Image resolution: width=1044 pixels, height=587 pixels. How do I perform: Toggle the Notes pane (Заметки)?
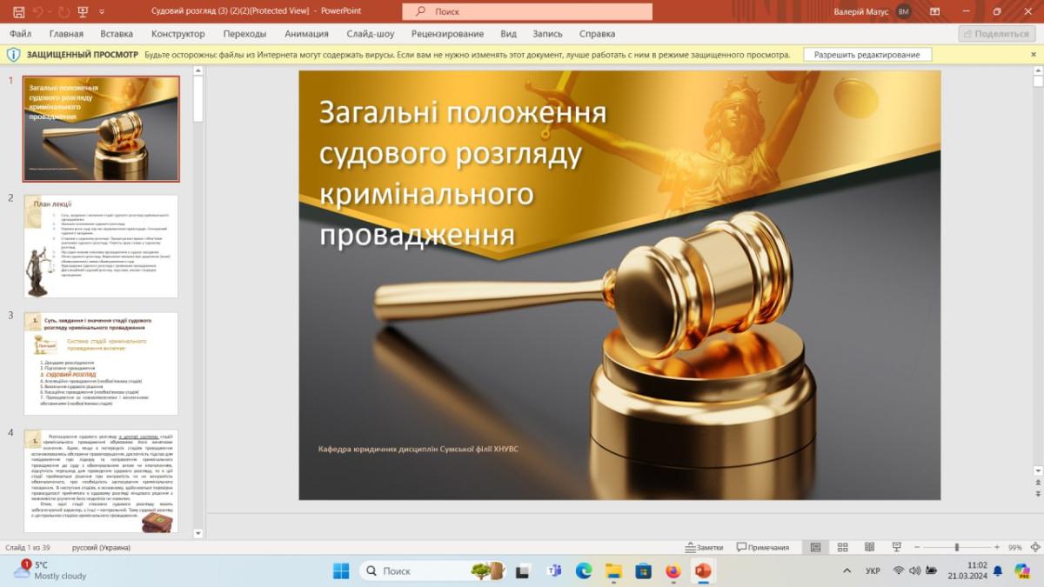tap(704, 547)
